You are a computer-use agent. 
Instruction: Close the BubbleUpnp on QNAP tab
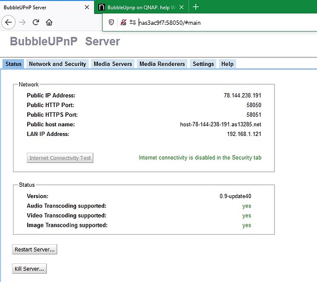182,7
